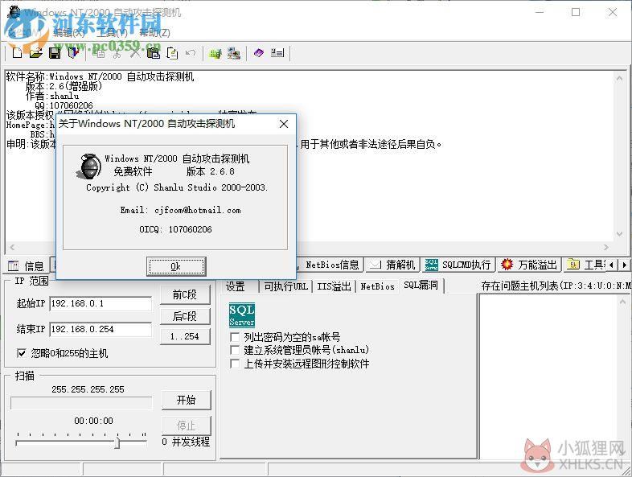632x477 pixels.
Task: Click the Copy toolbar icon
Action: pyautogui.click(x=99, y=53)
